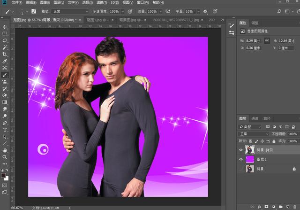Open the brush 模式 blend mode dropdown
The height and width of the screenshot is (210, 300).
[70, 11]
